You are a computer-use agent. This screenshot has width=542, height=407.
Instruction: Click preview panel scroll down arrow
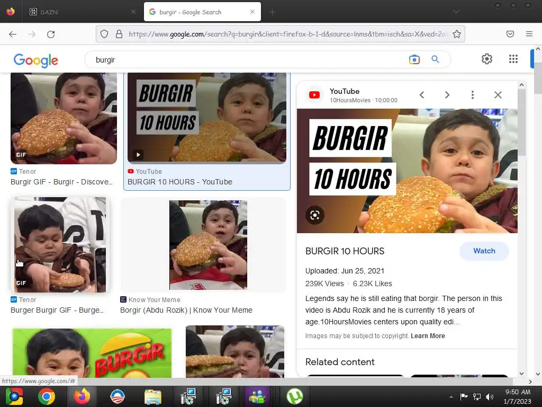[x=521, y=374]
